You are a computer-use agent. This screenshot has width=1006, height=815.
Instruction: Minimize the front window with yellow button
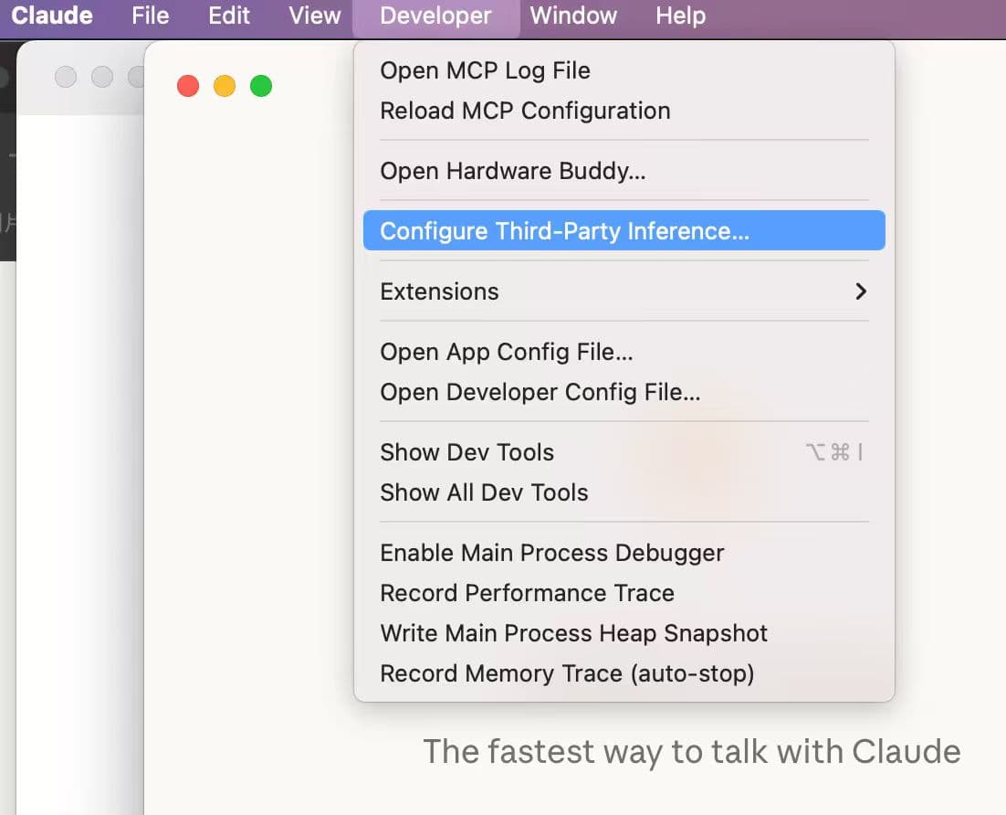(x=225, y=85)
